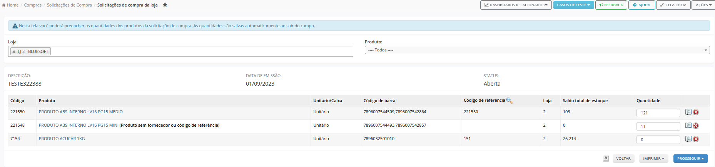Go to Solicitações de Compra breadcrumb
This screenshot has width=715, height=167.
click(69, 5)
